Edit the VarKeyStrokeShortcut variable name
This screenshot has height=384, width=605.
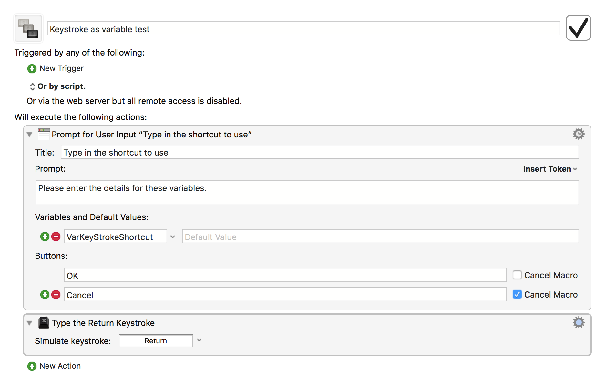coord(116,237)
